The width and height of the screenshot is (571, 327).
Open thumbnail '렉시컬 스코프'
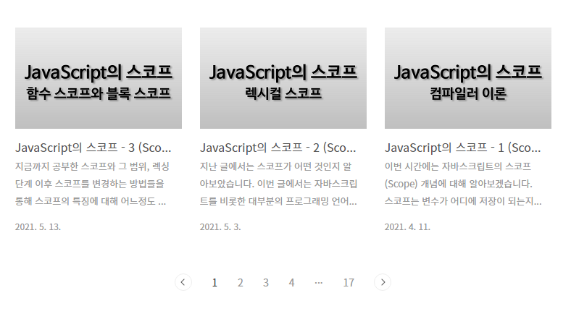tap(283, 78)
